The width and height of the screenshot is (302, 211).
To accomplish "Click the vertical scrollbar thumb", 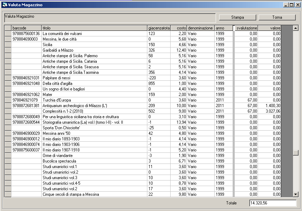I will click(295, 153).
